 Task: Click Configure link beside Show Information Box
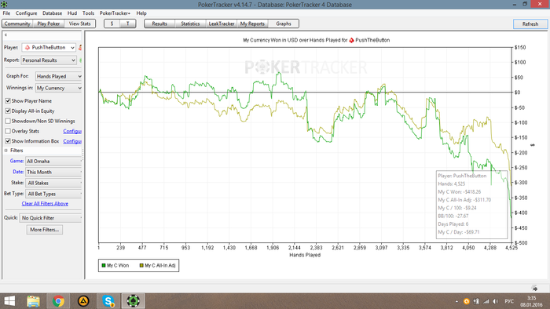tap(72, 141)
